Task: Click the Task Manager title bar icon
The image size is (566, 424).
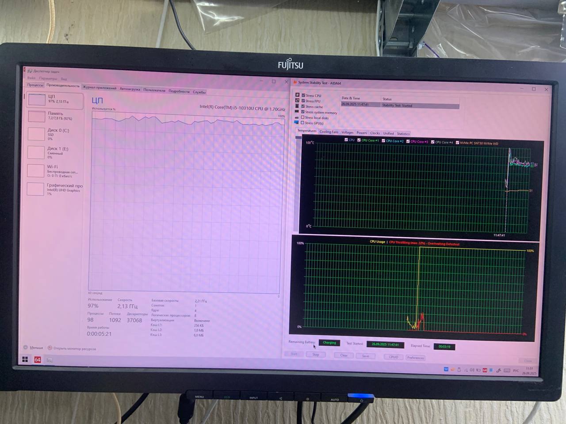Action: [30, 71]
